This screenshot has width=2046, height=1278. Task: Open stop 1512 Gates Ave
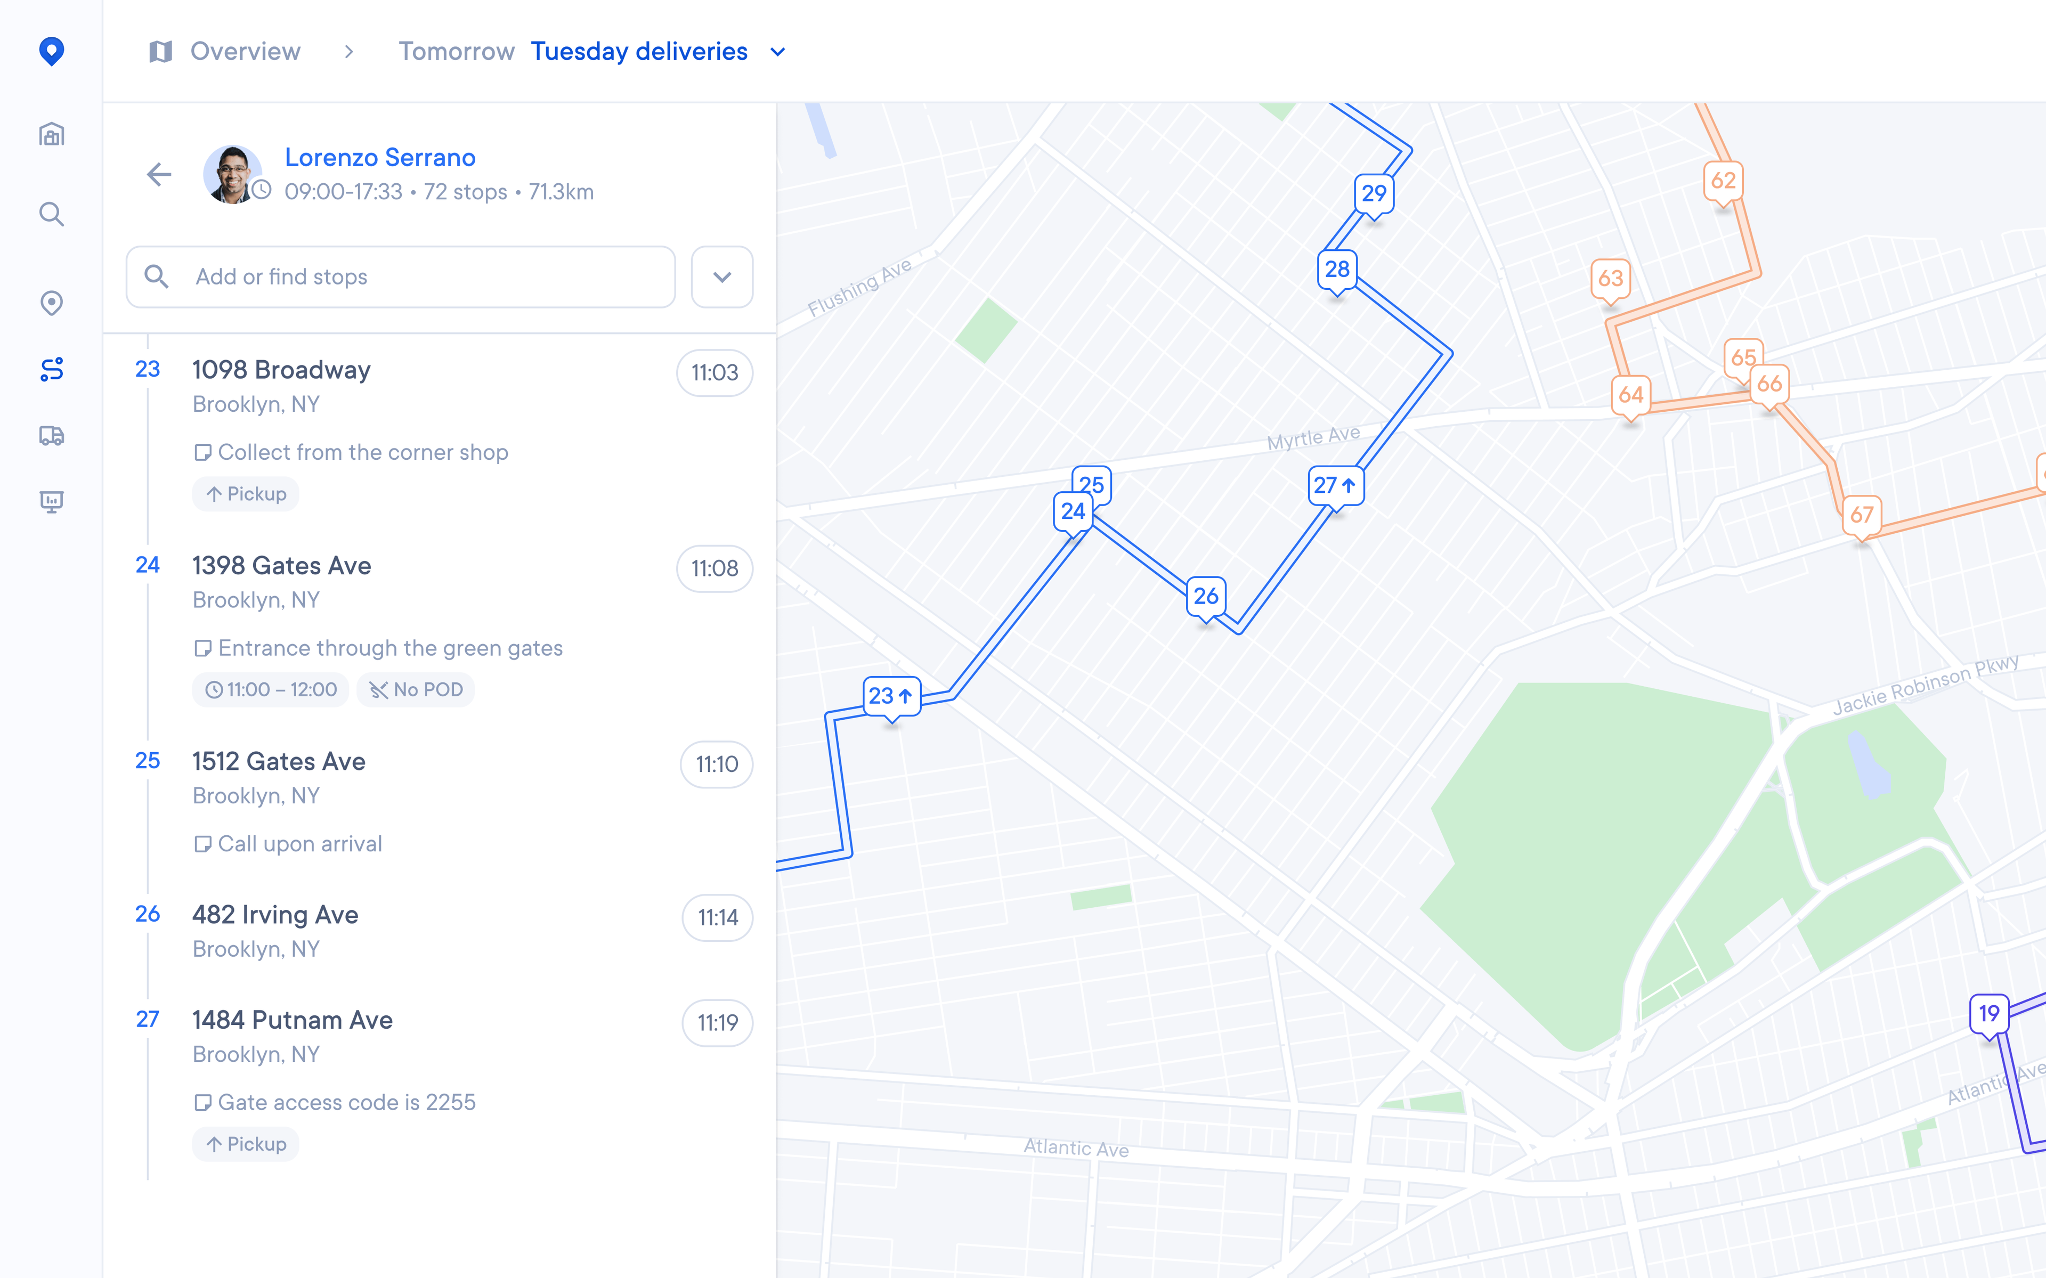click(279, 762)
